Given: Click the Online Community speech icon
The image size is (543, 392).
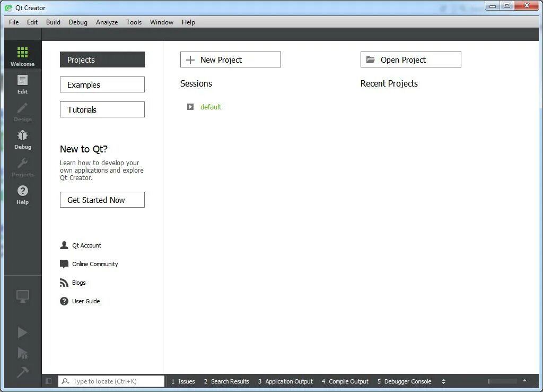Looking at the screenshot, I should [x=64, y=264].
